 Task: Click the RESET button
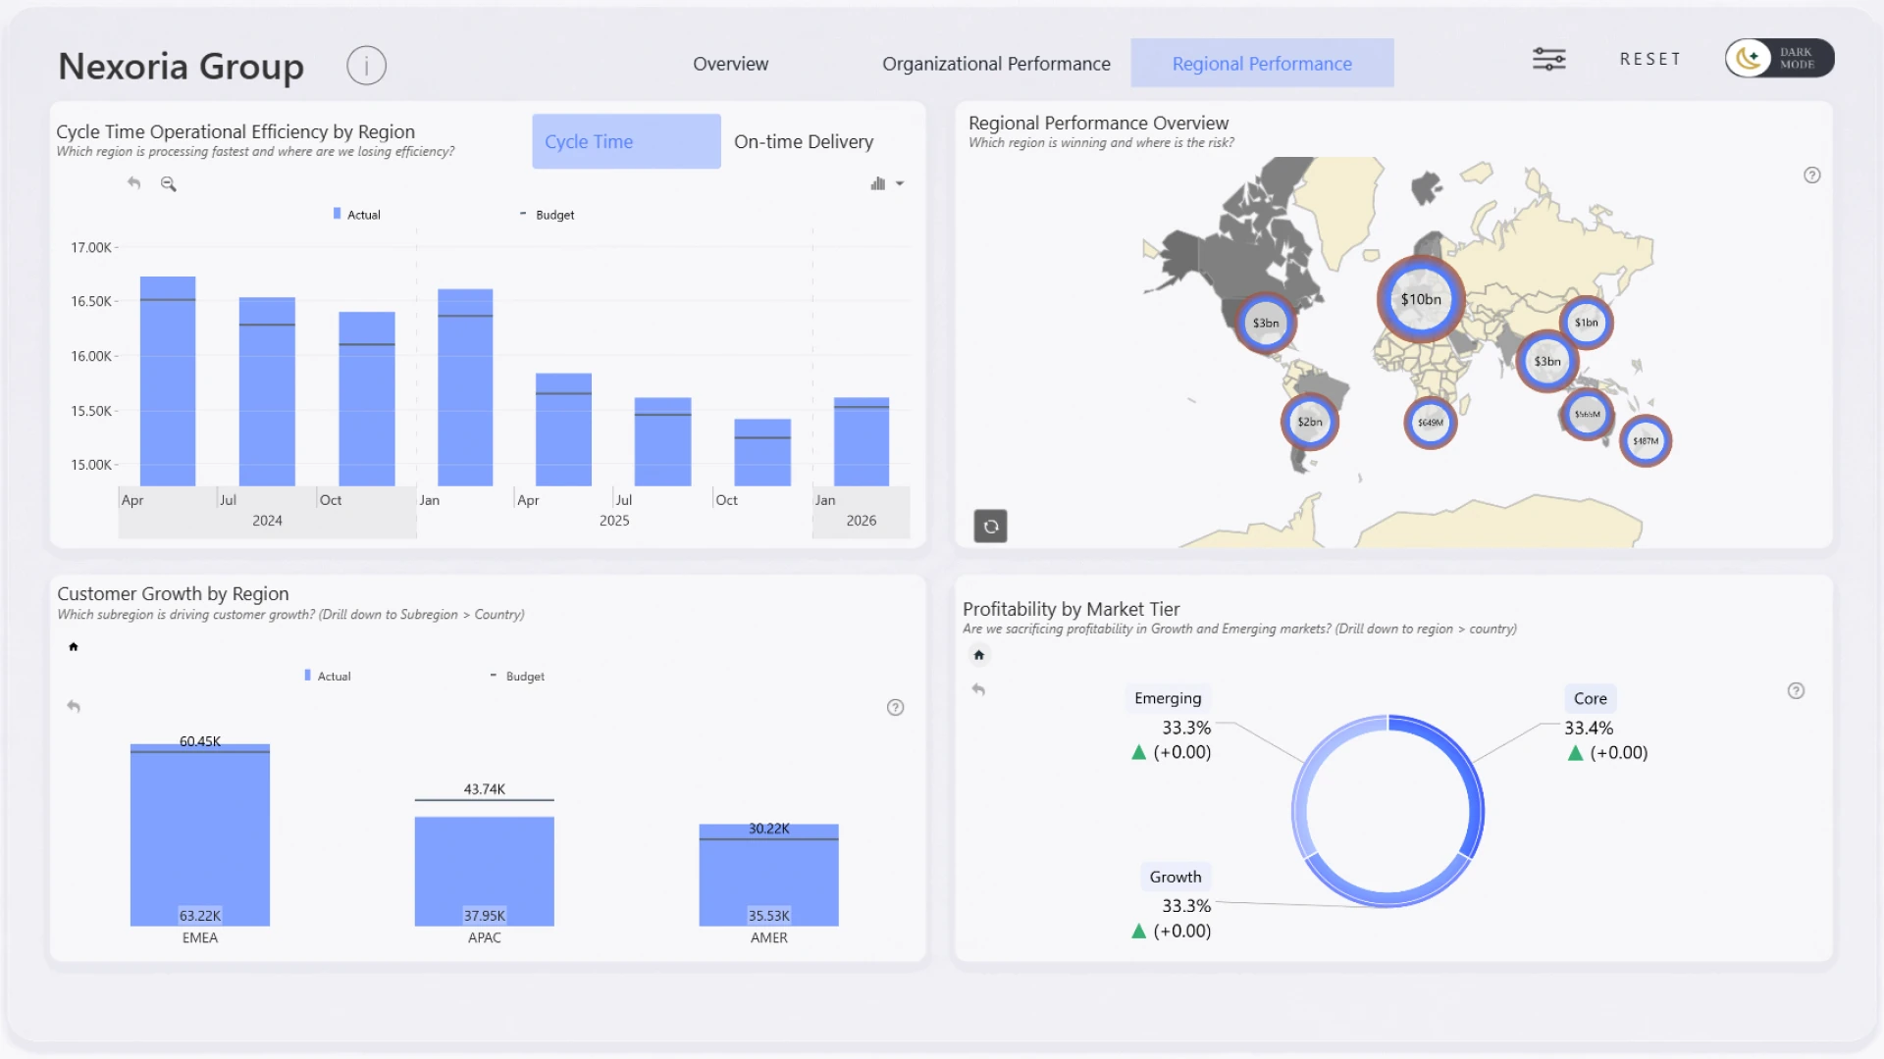pyautogui.click(x=1650, y=59)
